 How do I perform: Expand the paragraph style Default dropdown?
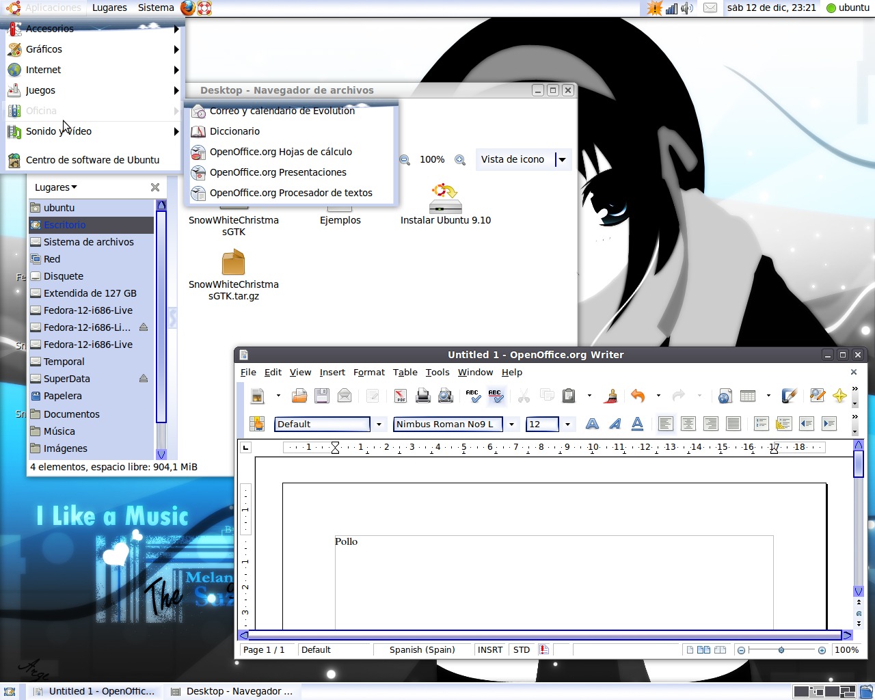379,425
